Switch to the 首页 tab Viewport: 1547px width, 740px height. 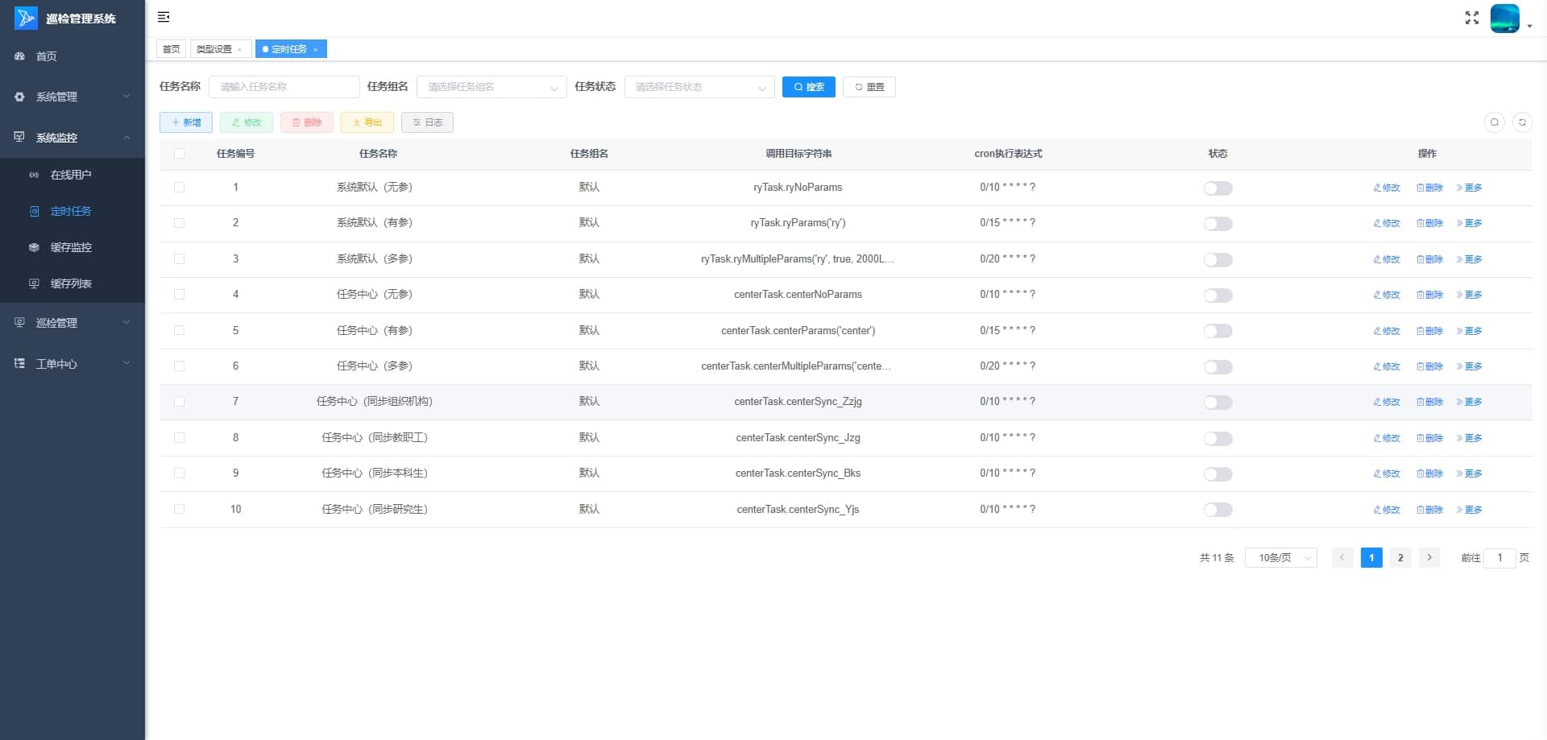coord(171,49)
